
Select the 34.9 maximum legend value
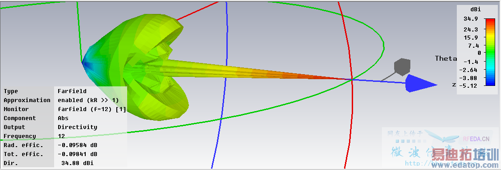471,19
